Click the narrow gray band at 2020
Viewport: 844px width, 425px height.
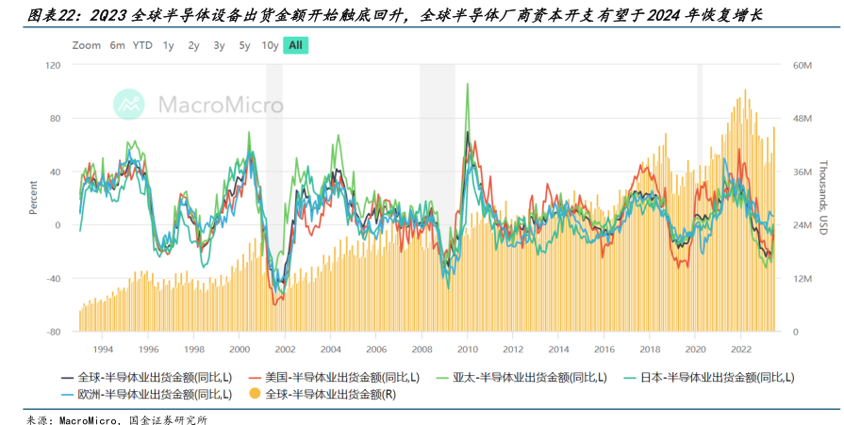tap(700, 188)
